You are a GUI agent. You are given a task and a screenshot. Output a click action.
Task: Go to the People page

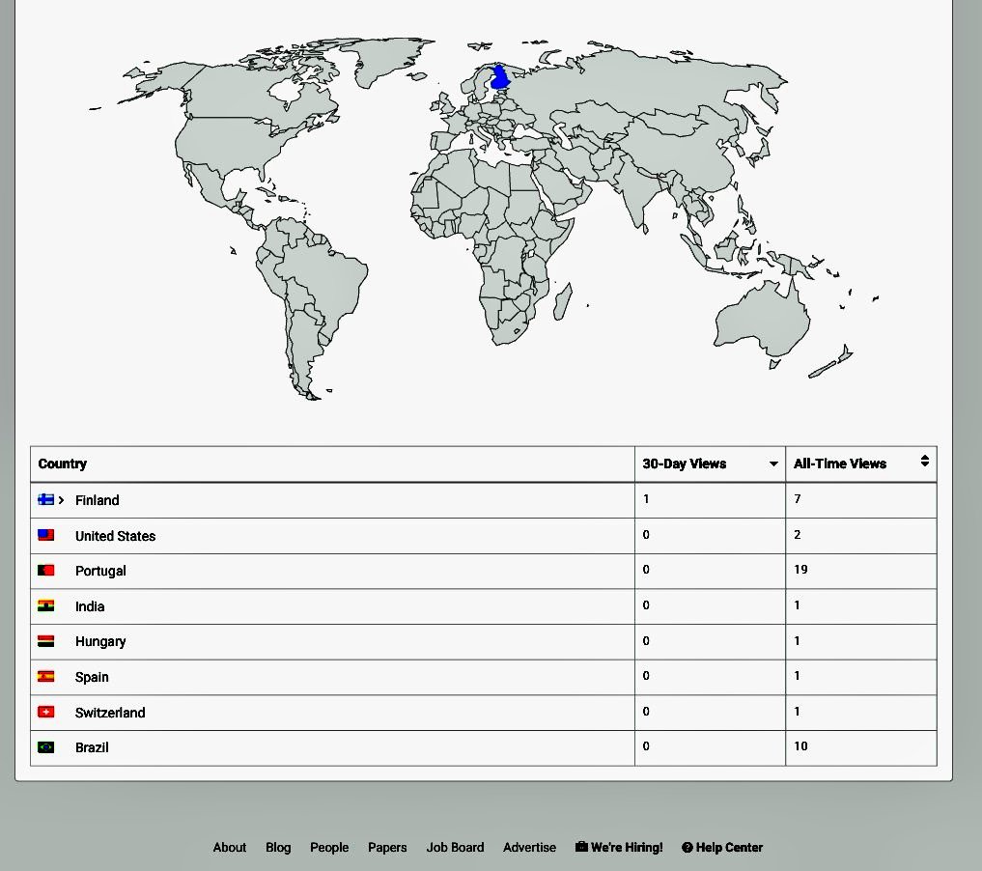point(329,847)
